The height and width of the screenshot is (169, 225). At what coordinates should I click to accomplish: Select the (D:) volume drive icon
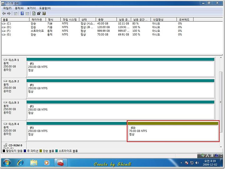pos(4,27)
